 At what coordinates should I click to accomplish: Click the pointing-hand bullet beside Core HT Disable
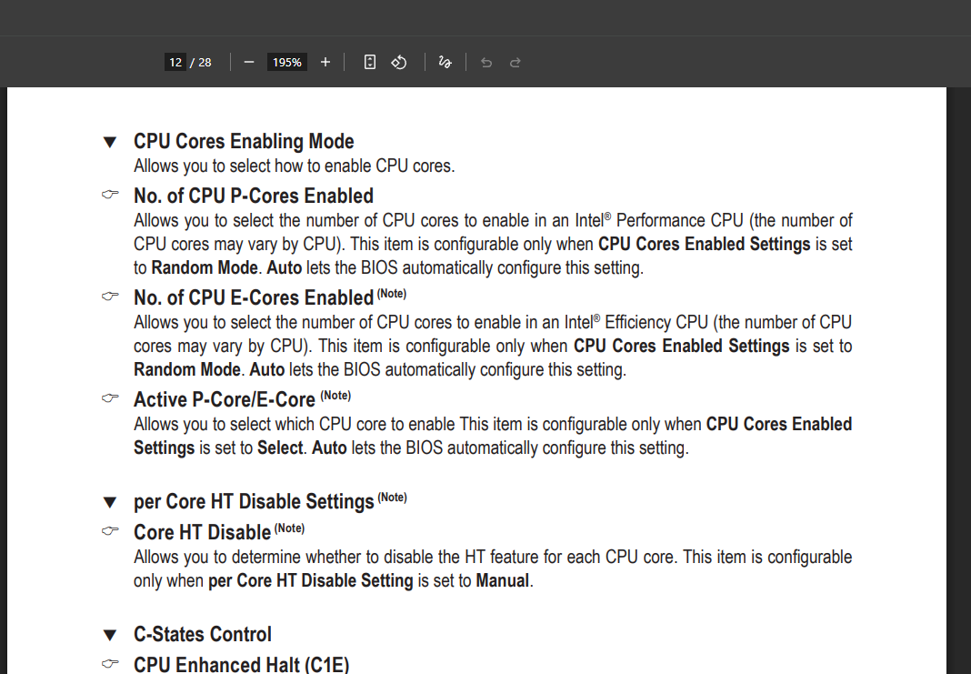tap(110, 530)
